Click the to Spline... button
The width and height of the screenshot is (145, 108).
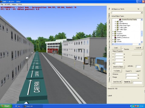[x=117, y=71]
